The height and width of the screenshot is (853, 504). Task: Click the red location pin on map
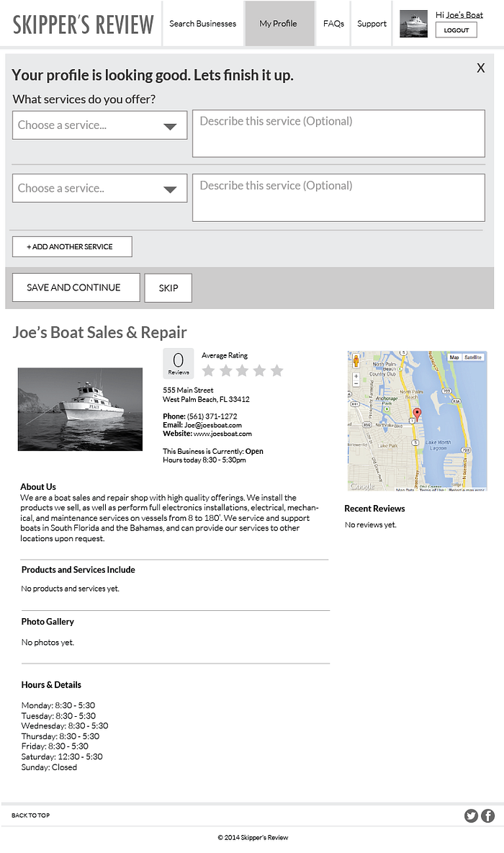tap(417, 414)
